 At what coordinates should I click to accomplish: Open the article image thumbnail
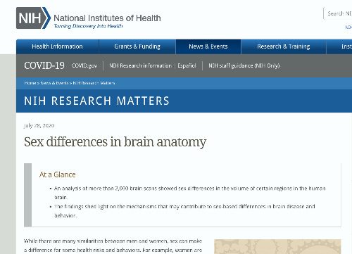tap(277, 246)
